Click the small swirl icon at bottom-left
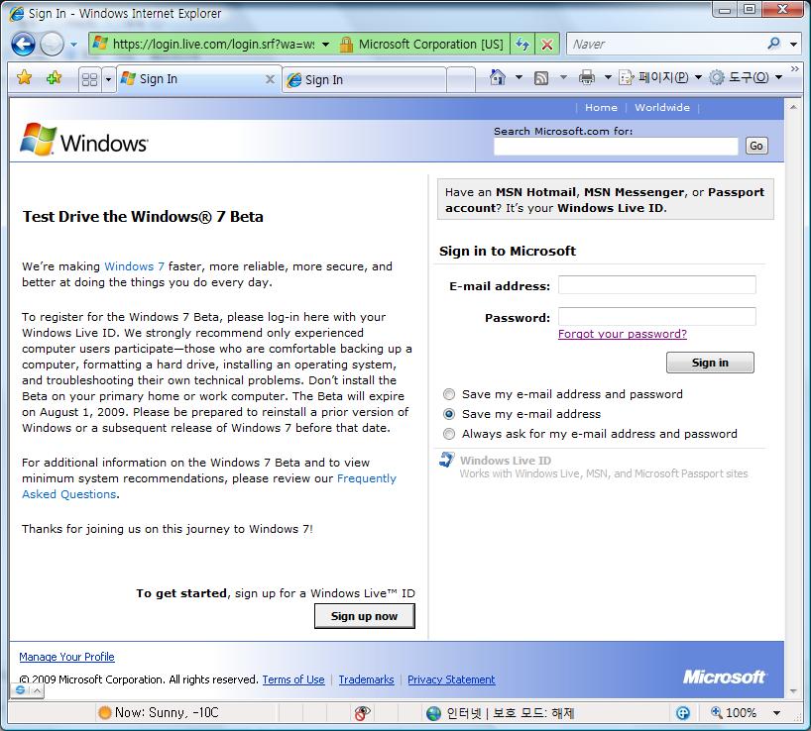Viewport: 811px width, 731px height. pyautogui.click(x=20, y=690)
